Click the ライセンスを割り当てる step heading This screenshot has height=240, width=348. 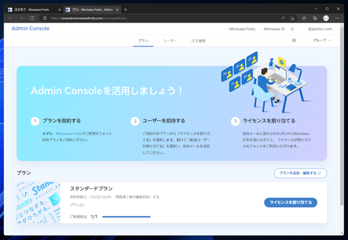point(269,121)
